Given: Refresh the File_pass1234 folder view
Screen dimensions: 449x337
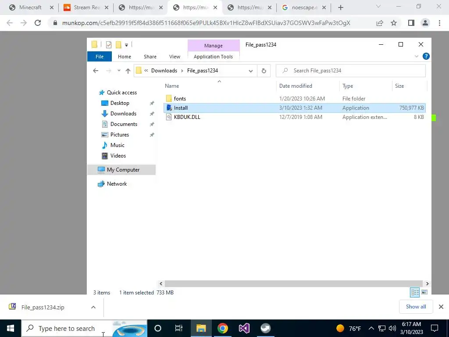Looking at the screenshot, I should (x=264, y=71).
